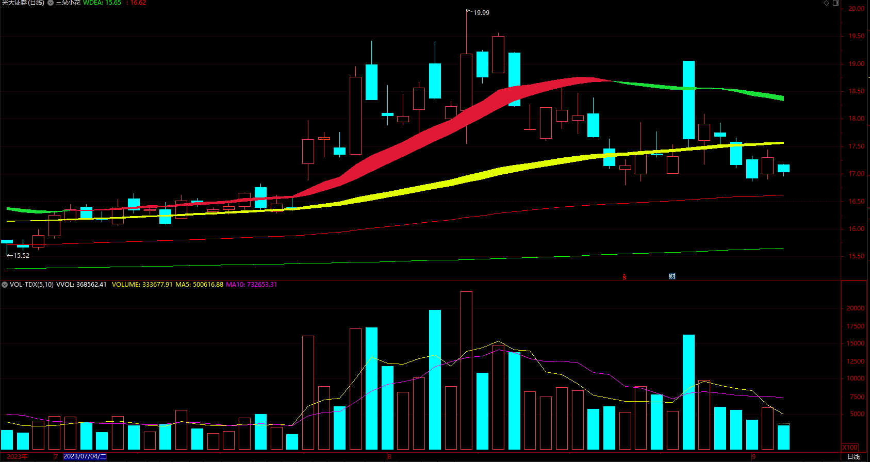Viewport: 870px width, 462px height.
Task: Click the X100 volume scale label
Action: coord(850,447)
